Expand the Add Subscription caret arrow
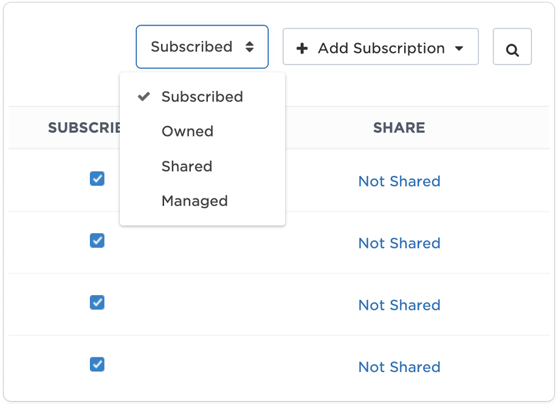The height and width of the screenshot is (406, 558). click(x=459, y=48)
